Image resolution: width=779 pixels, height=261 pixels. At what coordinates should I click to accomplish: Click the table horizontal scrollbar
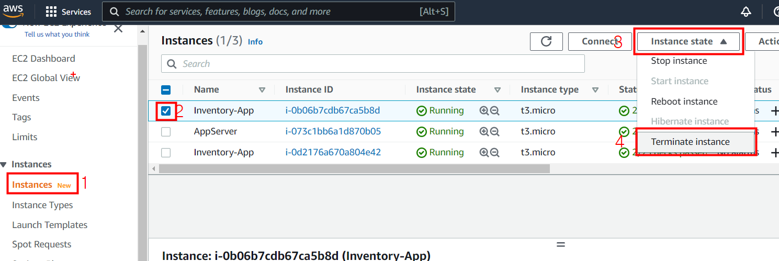click(354, 168)
